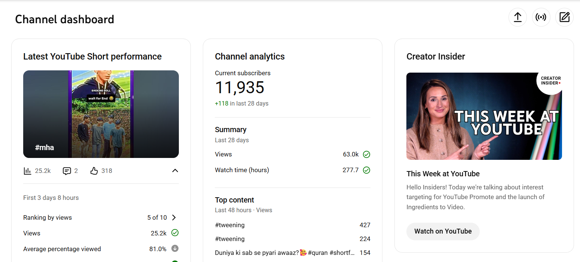
Task: Collapse the latest Short performance details
Action: (175, 171)
